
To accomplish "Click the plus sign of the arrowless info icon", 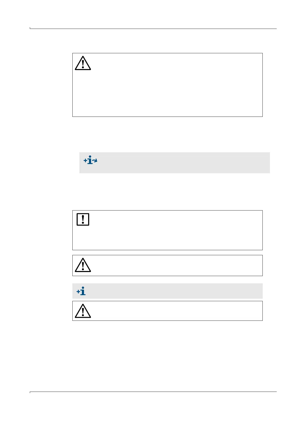I will coord(78,292).
